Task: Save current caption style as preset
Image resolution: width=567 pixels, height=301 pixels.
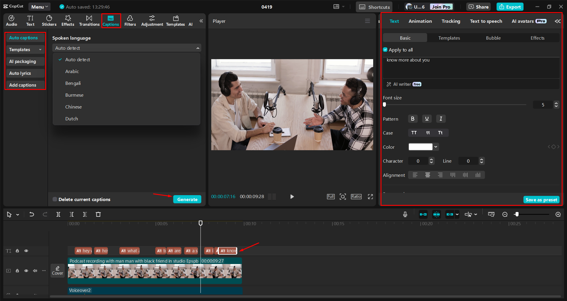Action: [x=541, y=200]
